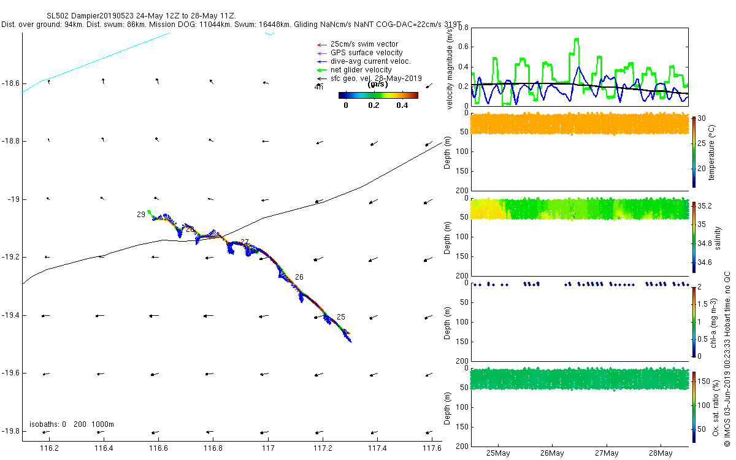The image size is (736, 460).
Task: Click day marker 26 on glider track
Action: point(299,277)
